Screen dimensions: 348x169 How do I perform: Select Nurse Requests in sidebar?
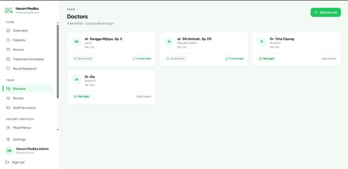point(28,69)
